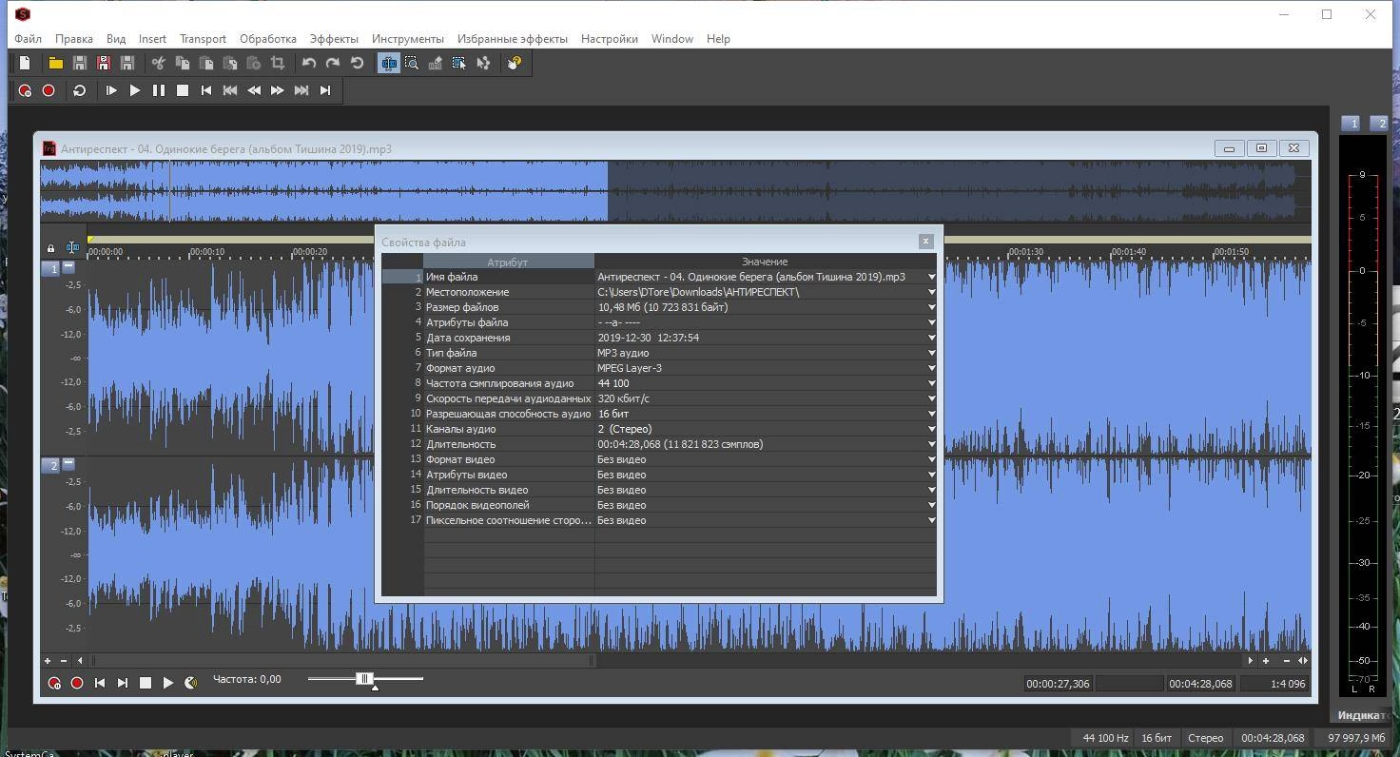Screen dimensions: 1400x757
Task: Open the Transport menu
Action: tap(203, 39)
